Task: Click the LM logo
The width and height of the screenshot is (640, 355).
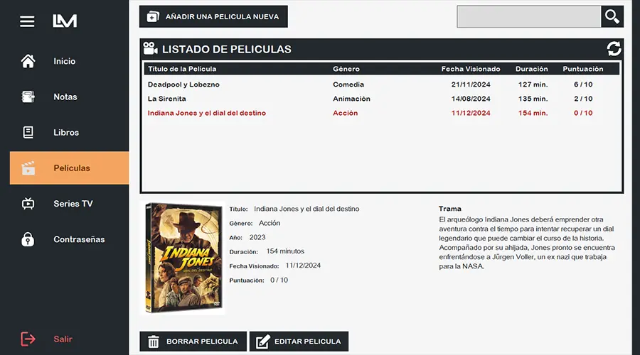Action: [65, 21]
